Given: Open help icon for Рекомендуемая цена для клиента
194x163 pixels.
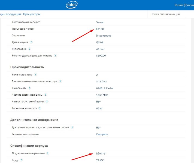Looking at the screenshot, I should [x=55, y=56].
